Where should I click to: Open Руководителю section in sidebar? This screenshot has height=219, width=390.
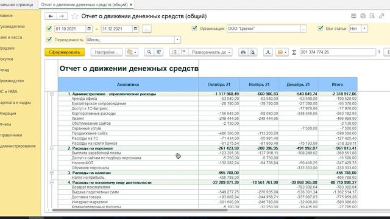tap(12, 27)
